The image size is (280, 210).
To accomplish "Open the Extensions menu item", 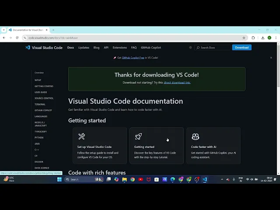I will pyautogui.click(x=119, y=48).
